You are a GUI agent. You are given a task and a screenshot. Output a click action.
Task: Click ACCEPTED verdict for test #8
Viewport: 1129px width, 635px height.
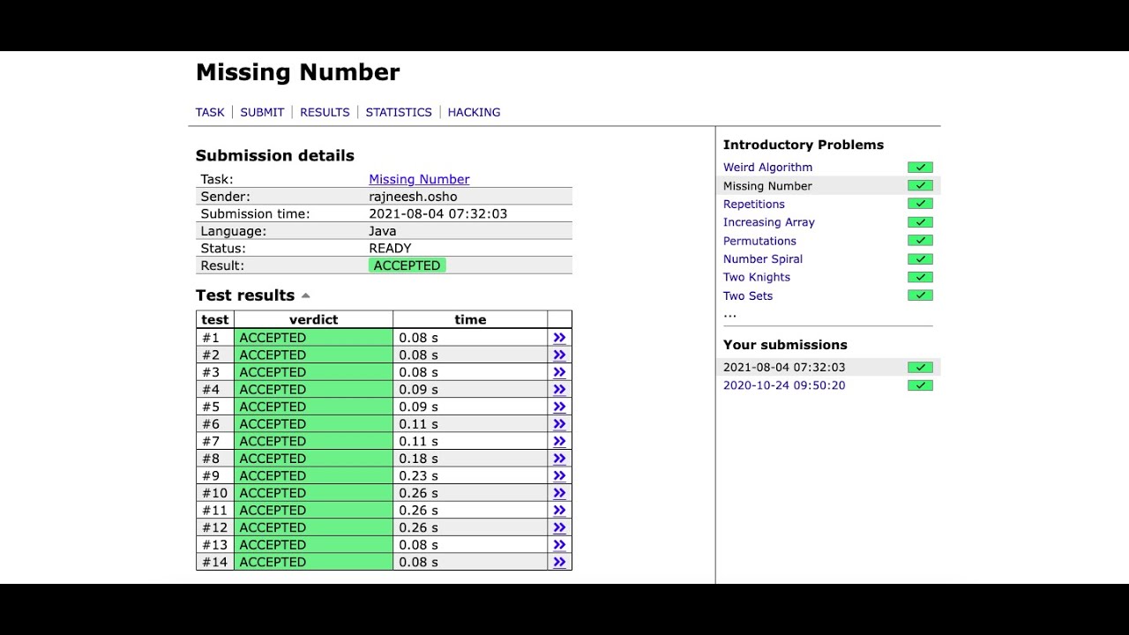[x=313, y=459]
